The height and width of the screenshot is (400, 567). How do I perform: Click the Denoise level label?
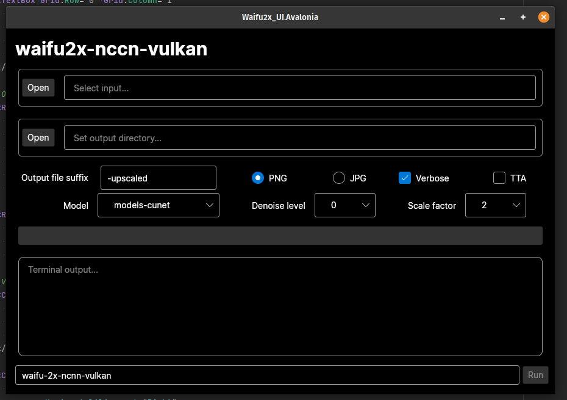pos(279,206)
